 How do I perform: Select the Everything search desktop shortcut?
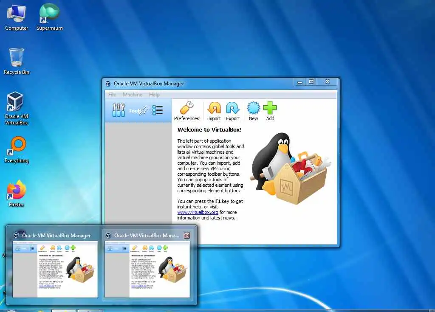(x=17, y=150)
